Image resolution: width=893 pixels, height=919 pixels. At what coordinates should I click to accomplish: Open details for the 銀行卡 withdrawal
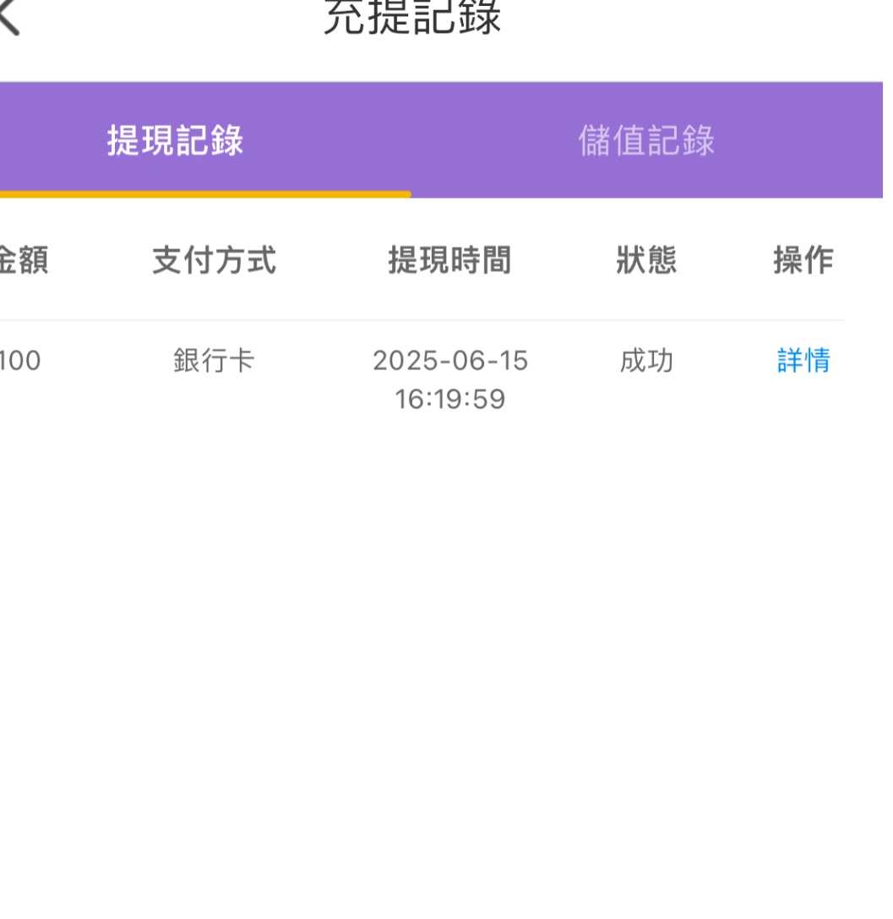click(x=803, y=361)
